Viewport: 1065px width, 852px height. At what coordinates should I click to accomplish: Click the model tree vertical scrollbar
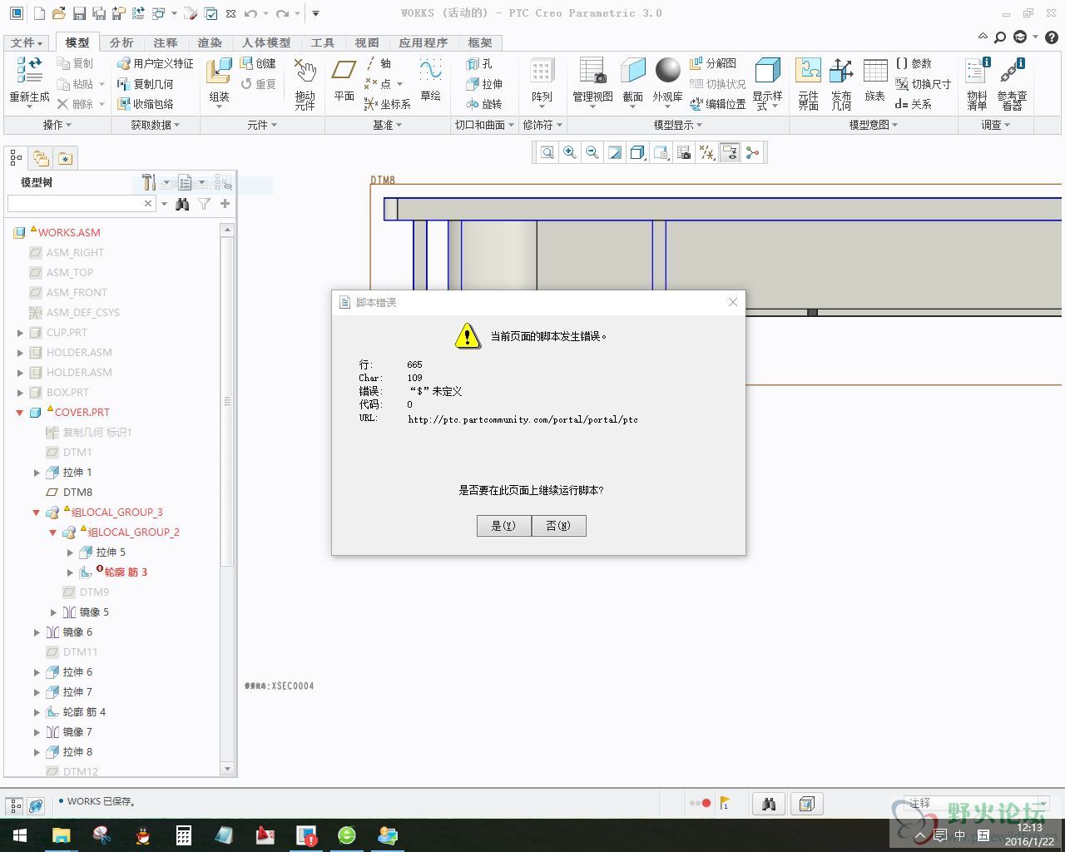pos(227,499)
